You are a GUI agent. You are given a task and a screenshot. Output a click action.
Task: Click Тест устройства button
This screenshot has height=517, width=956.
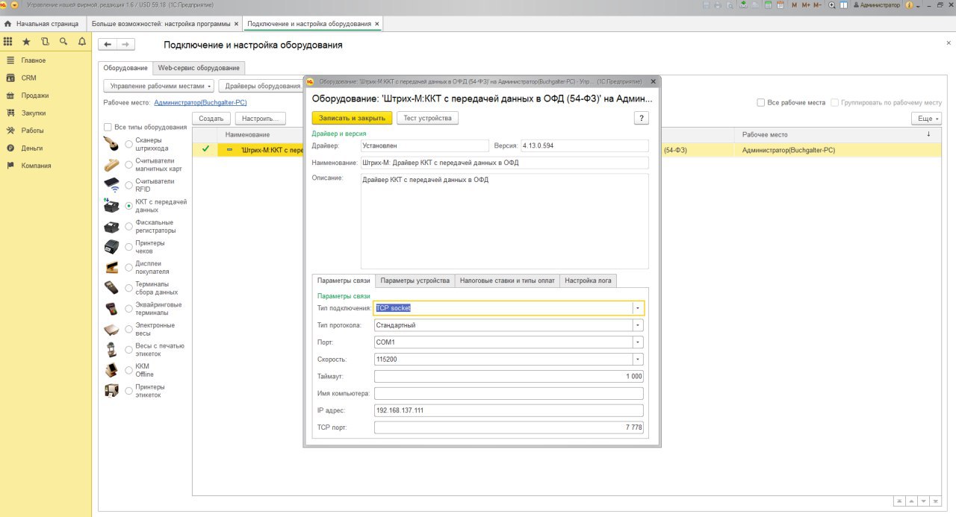(427, 118)
